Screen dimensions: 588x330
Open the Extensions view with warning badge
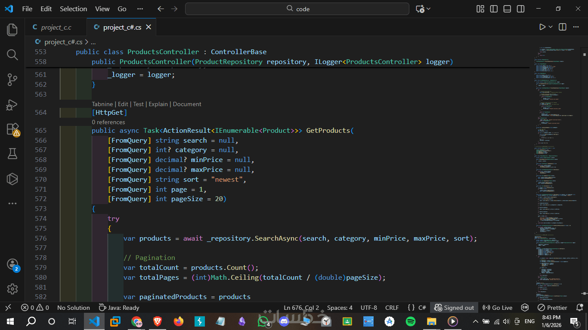[x=12, y=129]
